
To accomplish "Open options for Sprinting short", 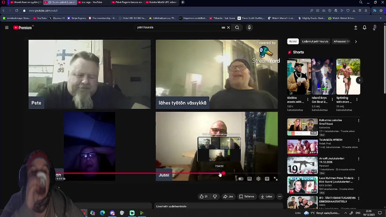I will point(357,99).
